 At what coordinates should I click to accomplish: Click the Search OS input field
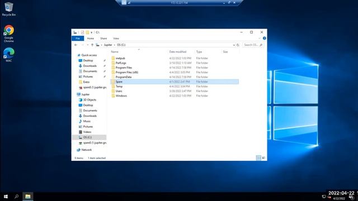click(x=253, y=45)
